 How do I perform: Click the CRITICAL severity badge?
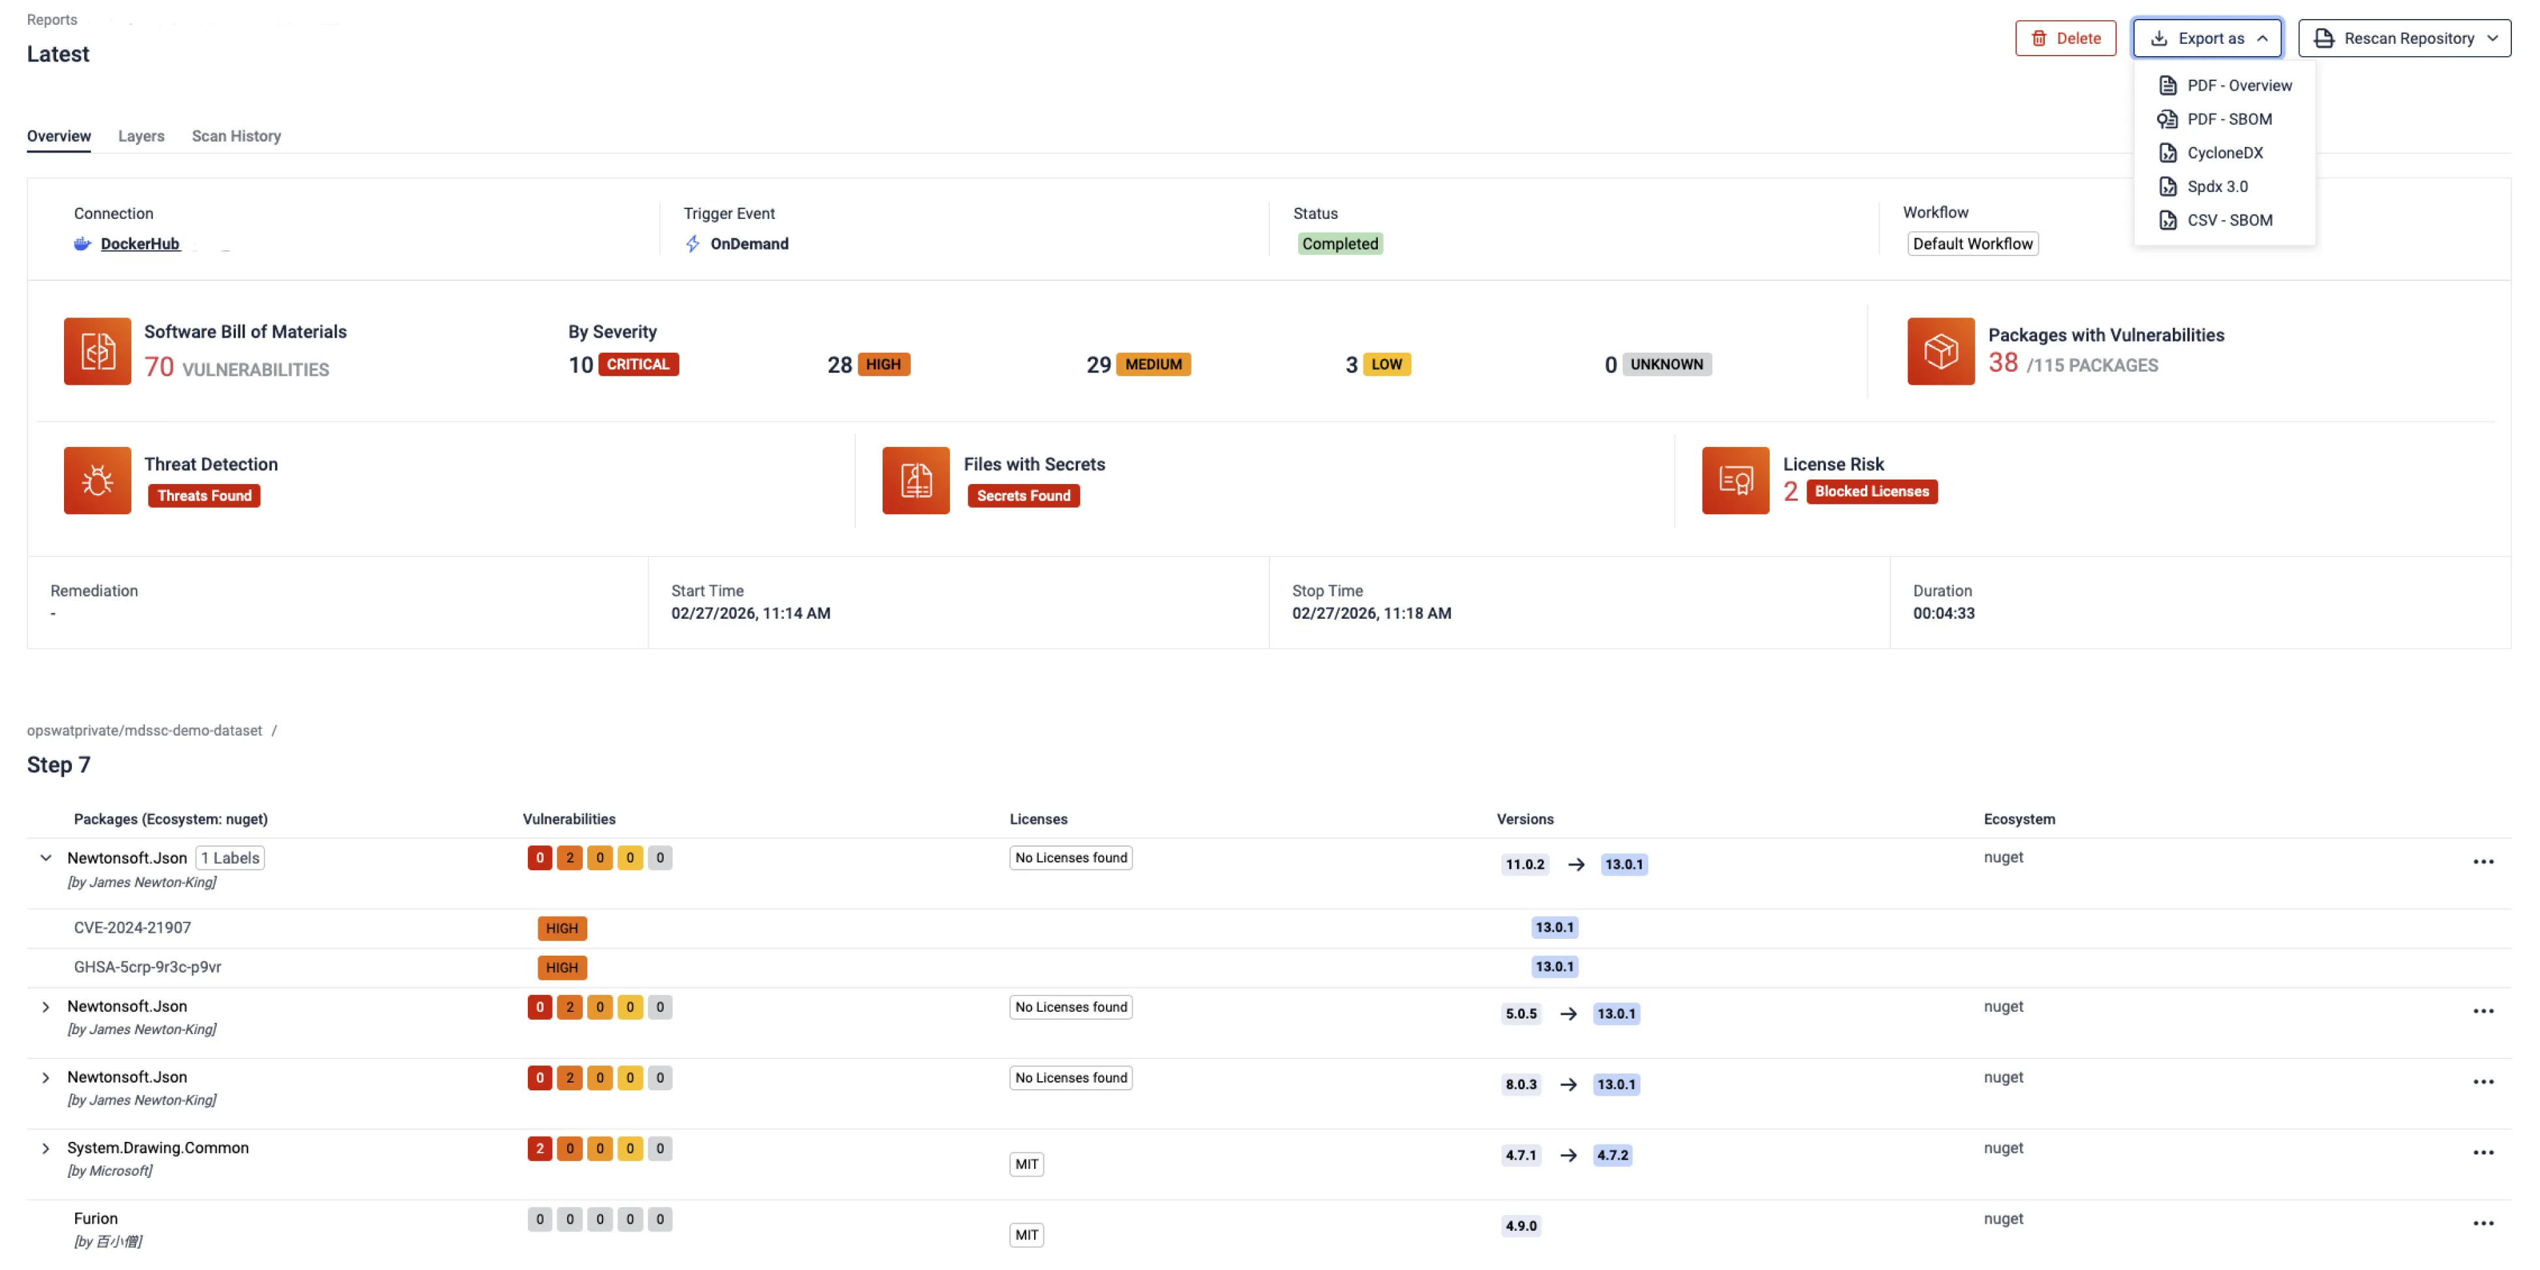click(637, 365)
